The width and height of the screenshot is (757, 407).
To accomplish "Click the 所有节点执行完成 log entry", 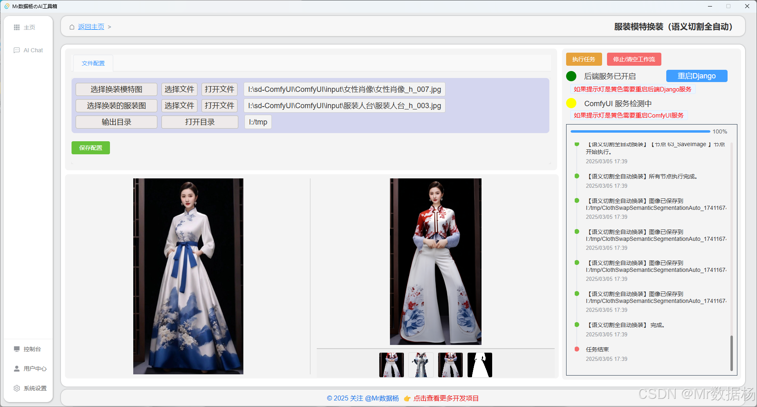I will [643, 176].
